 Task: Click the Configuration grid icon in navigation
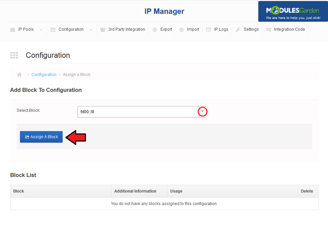53,30
